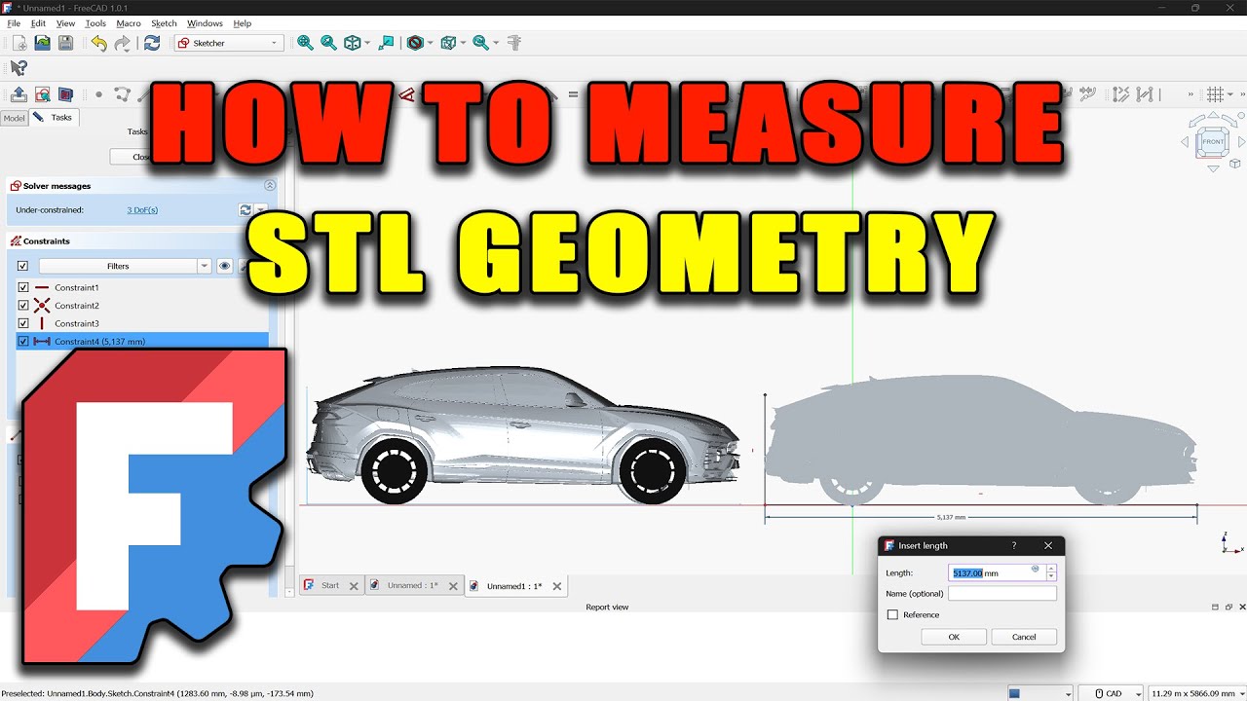Open the Sketch menu

click(164, 23)
